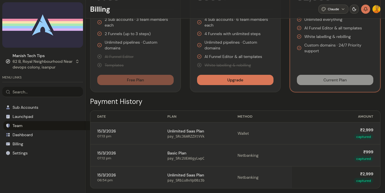The height and width of the screenshot is (193, 385).
Task: Click the crossed icon beside Templates
Action: point(100,65)
